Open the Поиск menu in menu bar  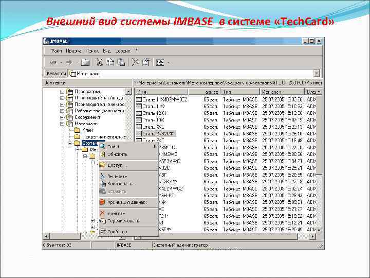tap(92, 51)
